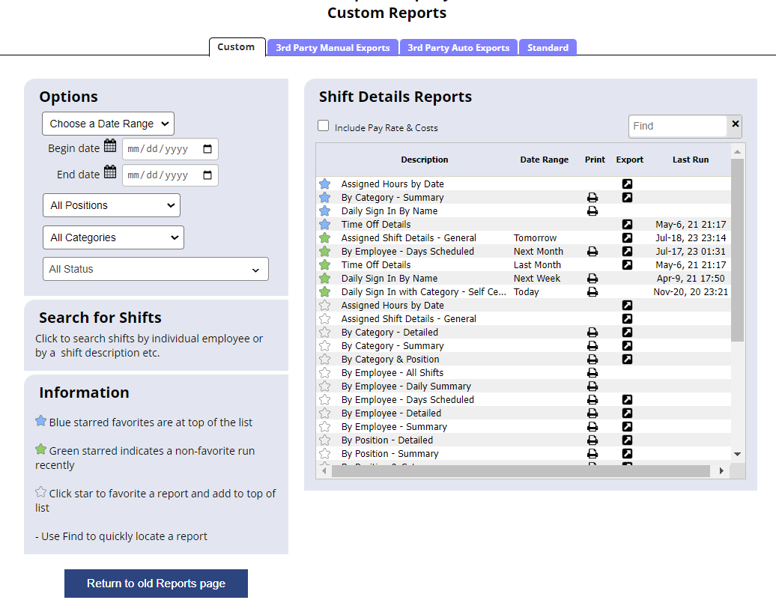Expand the All Positions dropdown
The width and height of the screenshot is (776, 600).
click(x=112, y=205)
